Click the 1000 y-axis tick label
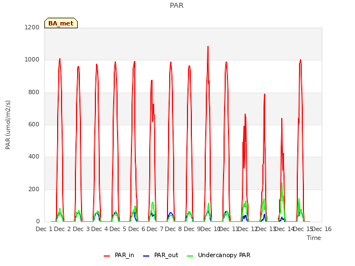Image resolution: width=355 pixels, height=266 pixels. pos(32,60)
